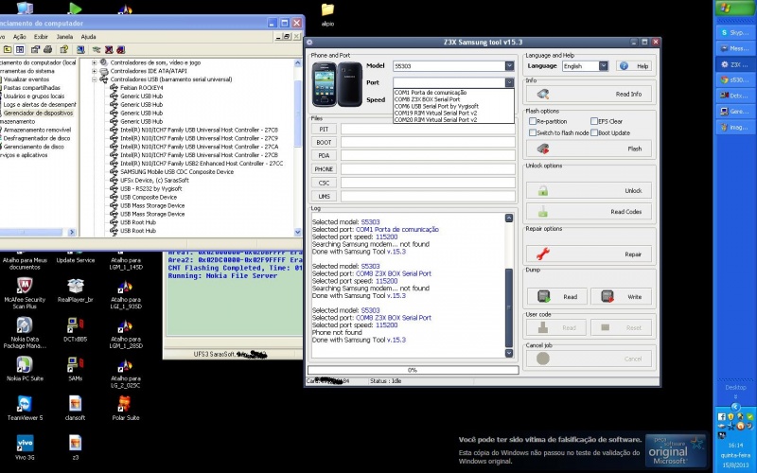This screenshot has width=757, height=473.
Task: Open the Model dropdown showing S5303
Action: point(509,66)
